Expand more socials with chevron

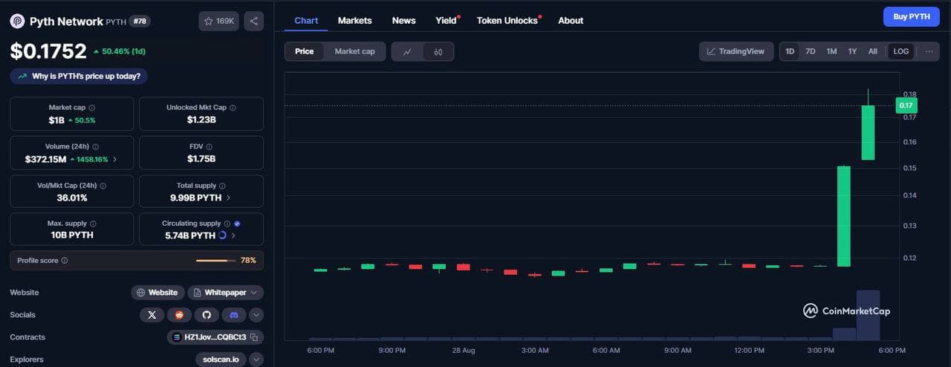click(x=256, y=315)
